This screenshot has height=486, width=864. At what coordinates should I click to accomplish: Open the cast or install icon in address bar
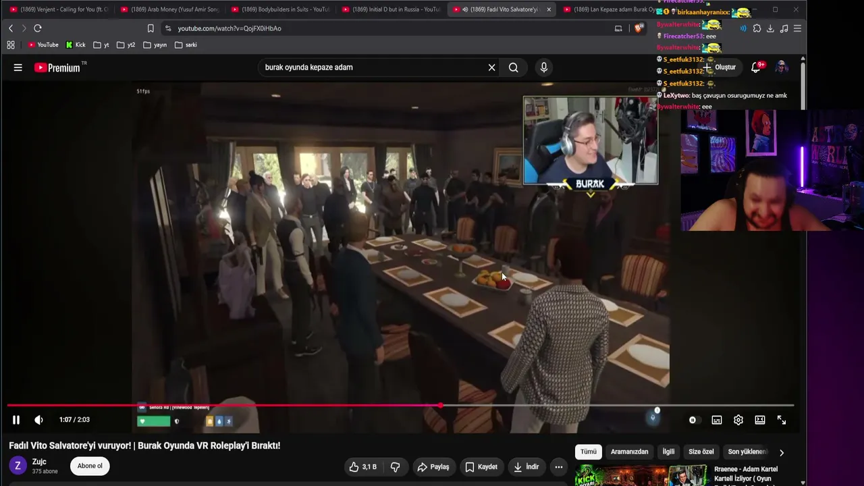[618, 28]
